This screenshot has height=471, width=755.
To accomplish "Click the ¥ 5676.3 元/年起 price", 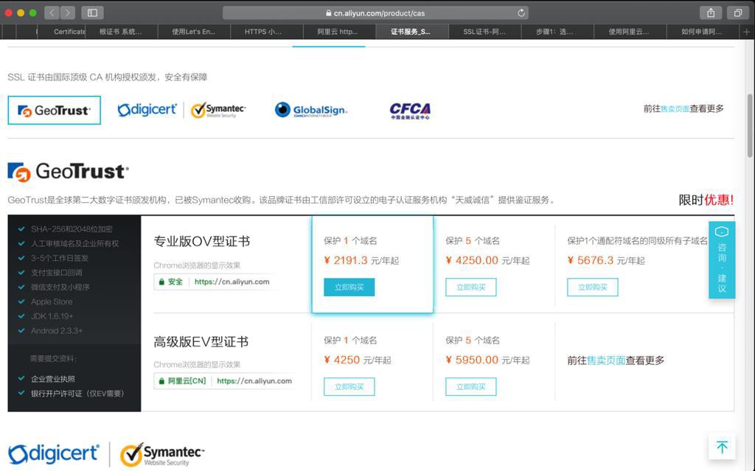I will click(606, 260).
